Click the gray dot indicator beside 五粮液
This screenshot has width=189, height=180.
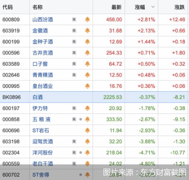pos(81,120)
